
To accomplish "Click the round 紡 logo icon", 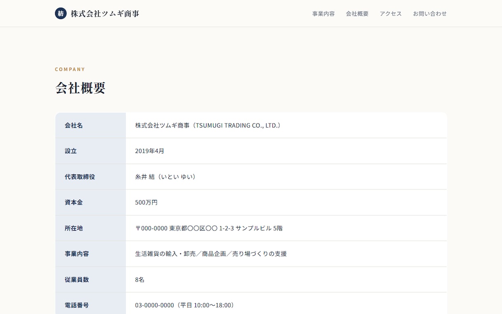I will 61,13.
